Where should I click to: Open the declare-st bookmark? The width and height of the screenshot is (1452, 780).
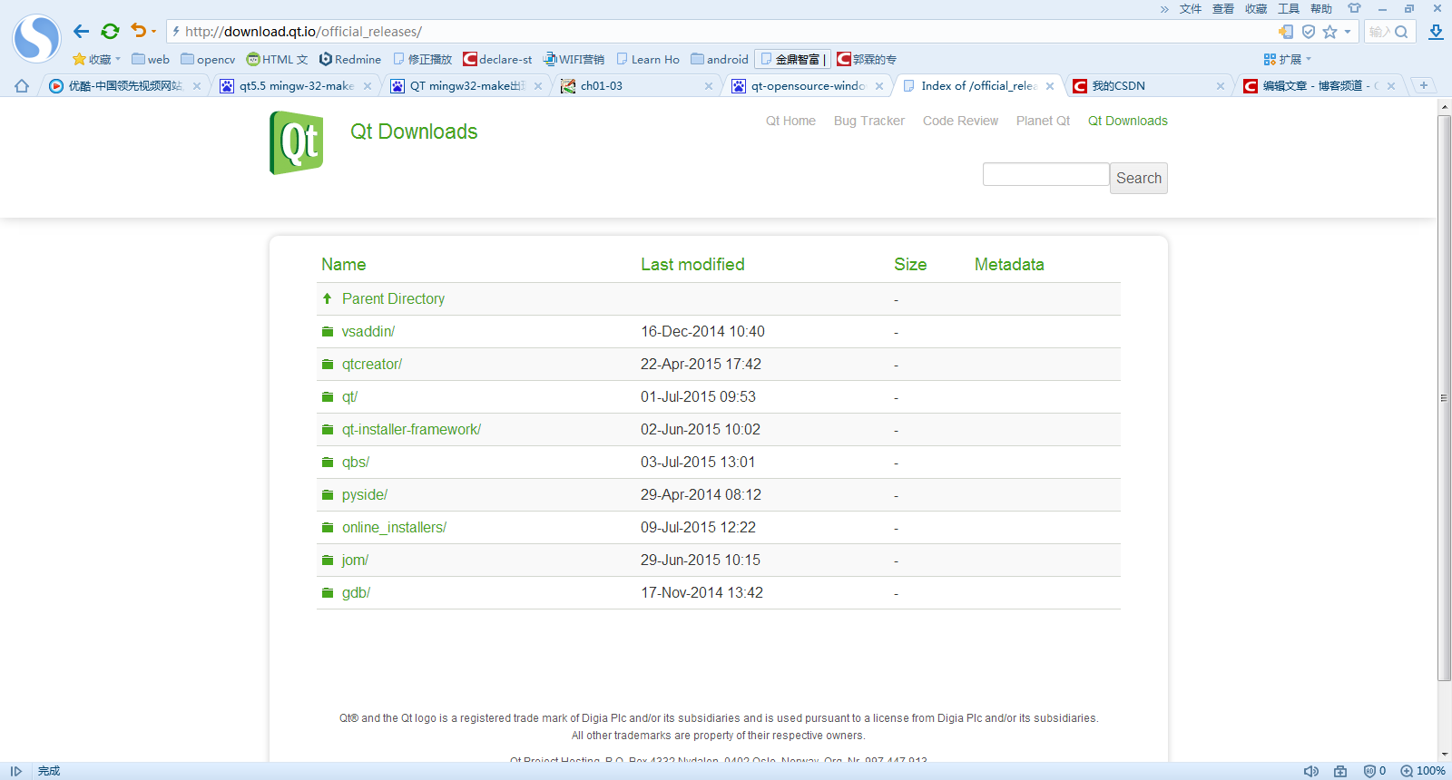pos(497,59)
